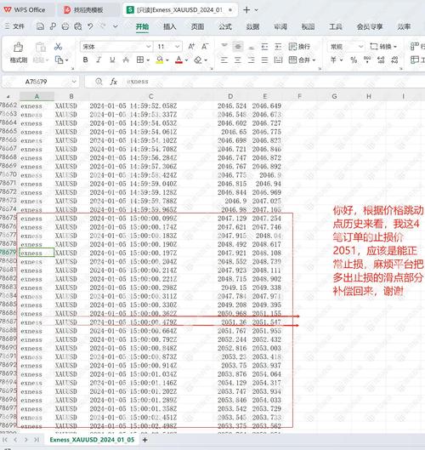This screenshot has width=425, height=450.
Task: Click the Insert Function fx button
Action: (x=114, y=82)
